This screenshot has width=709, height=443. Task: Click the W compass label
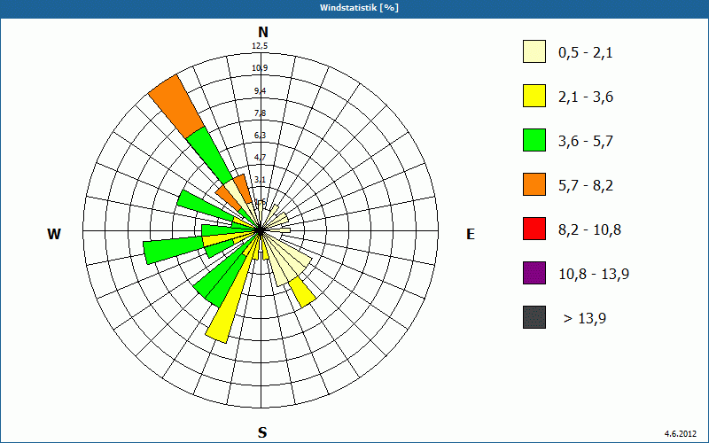54,234
